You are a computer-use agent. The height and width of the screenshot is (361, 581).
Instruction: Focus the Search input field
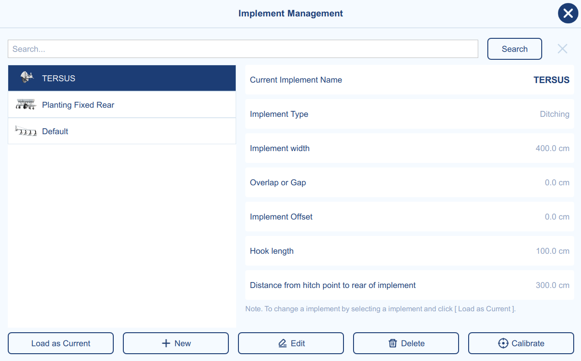pos(243,49)
